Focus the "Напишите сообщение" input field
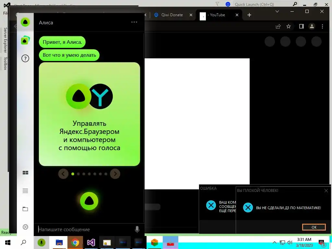The height and width of the screenshot is (249, 332). (x=85, y=230)
